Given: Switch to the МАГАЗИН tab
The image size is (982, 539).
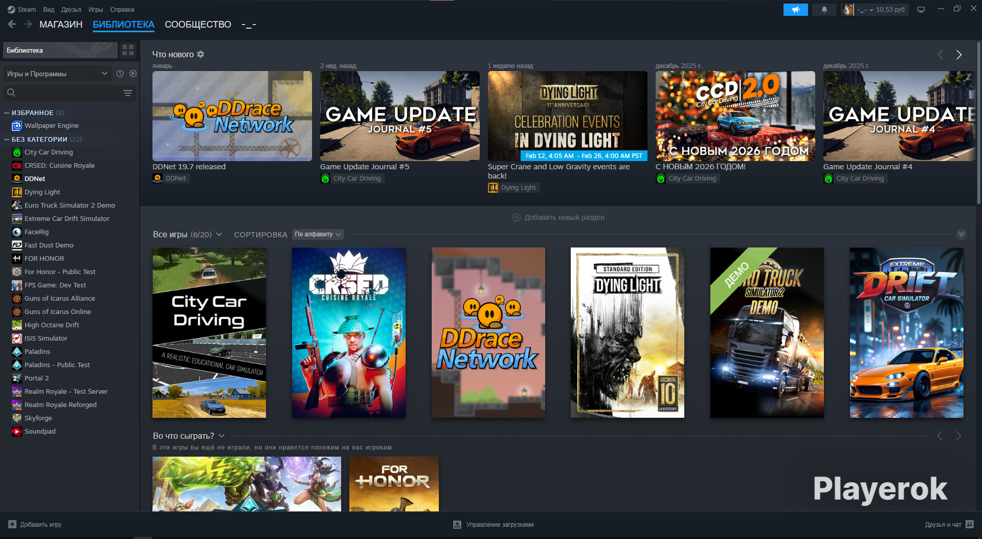Looking at the screenshot, I should tap(61, 24).
